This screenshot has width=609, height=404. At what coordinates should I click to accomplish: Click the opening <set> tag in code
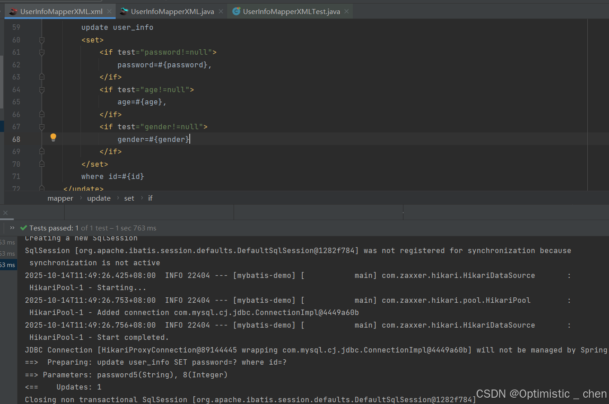pyautogui.click(x=93, y=40)
